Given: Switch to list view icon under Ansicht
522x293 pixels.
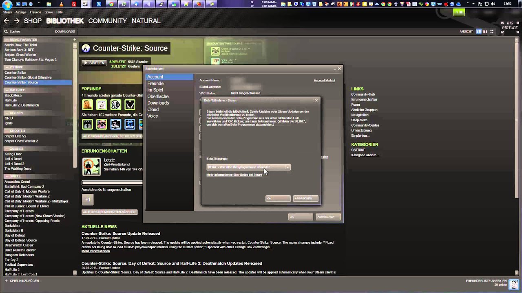Looking at the screenshot, I should coord(485,31).
